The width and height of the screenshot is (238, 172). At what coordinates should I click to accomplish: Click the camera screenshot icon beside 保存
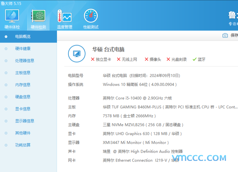[225, 36]
